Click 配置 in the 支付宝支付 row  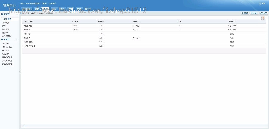[229, 26]
